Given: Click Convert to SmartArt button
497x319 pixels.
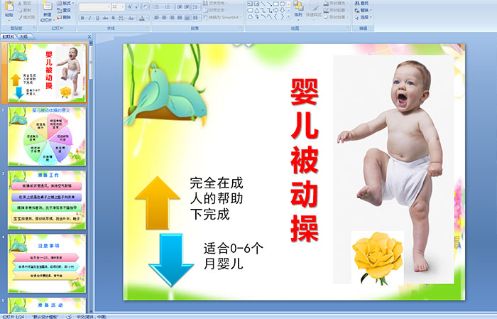Looking at the screenshot, I should click(222, 17).
